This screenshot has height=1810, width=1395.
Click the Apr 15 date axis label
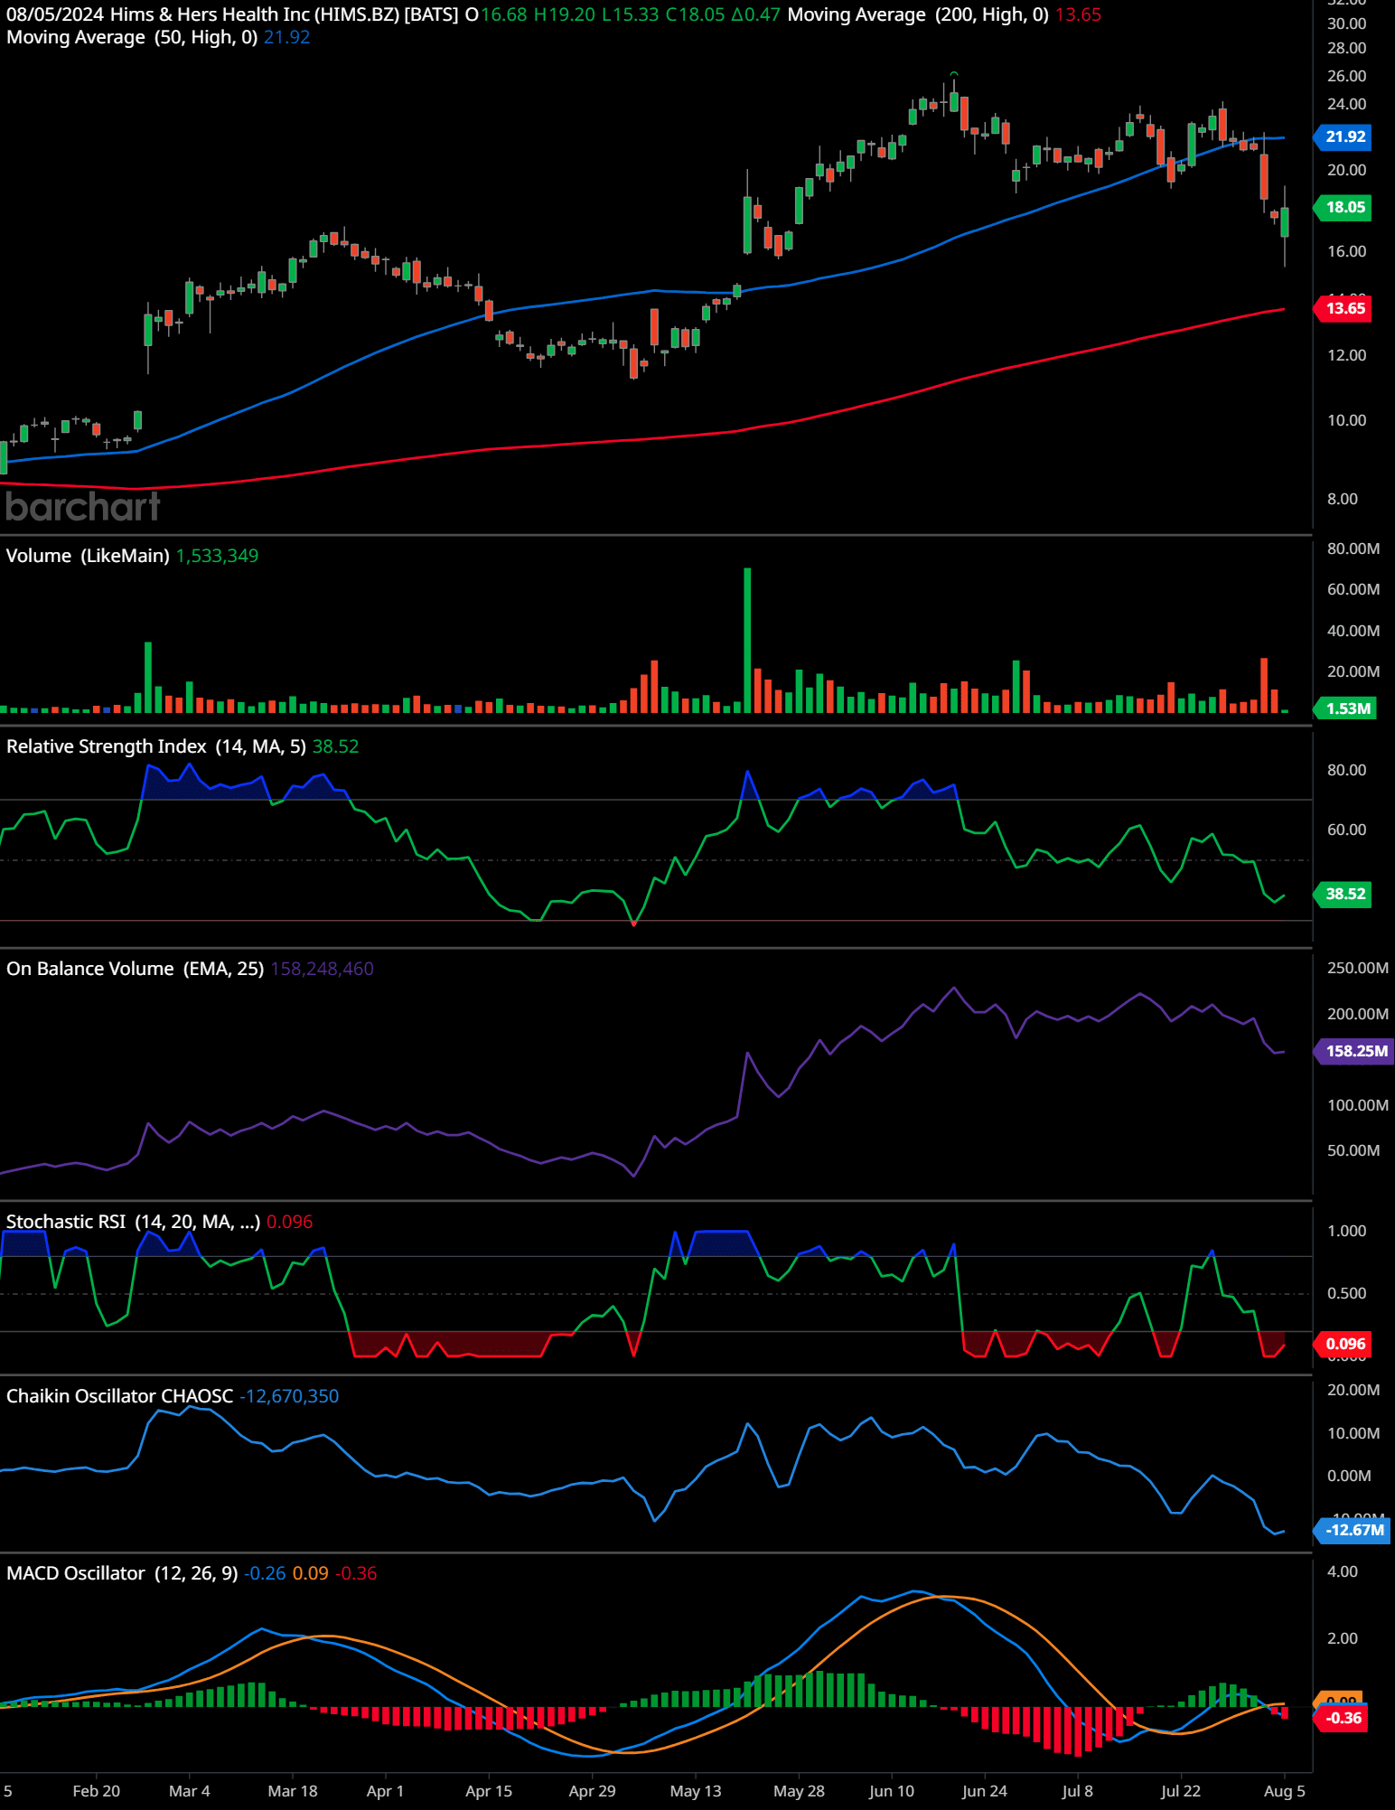489,1792
